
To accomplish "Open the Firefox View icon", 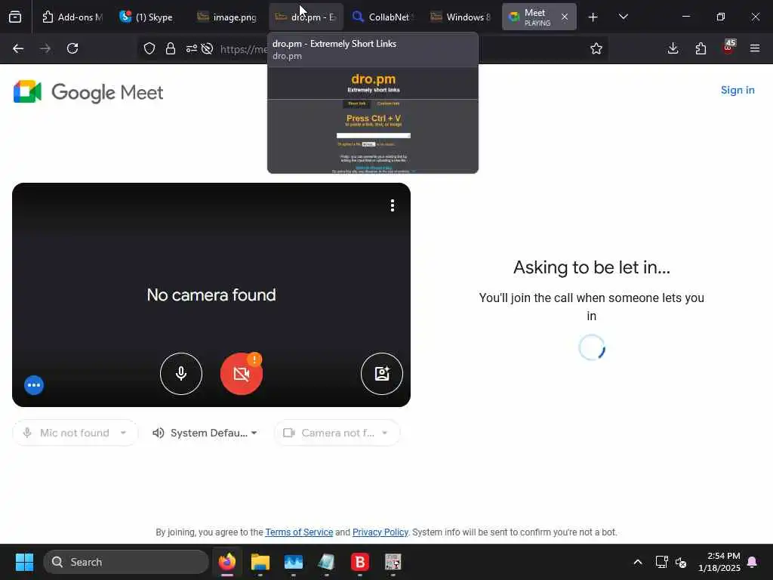I will point(15,17).
